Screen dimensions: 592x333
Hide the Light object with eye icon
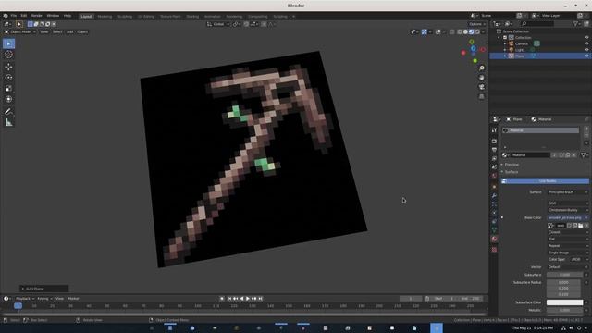tap(586, 49)
